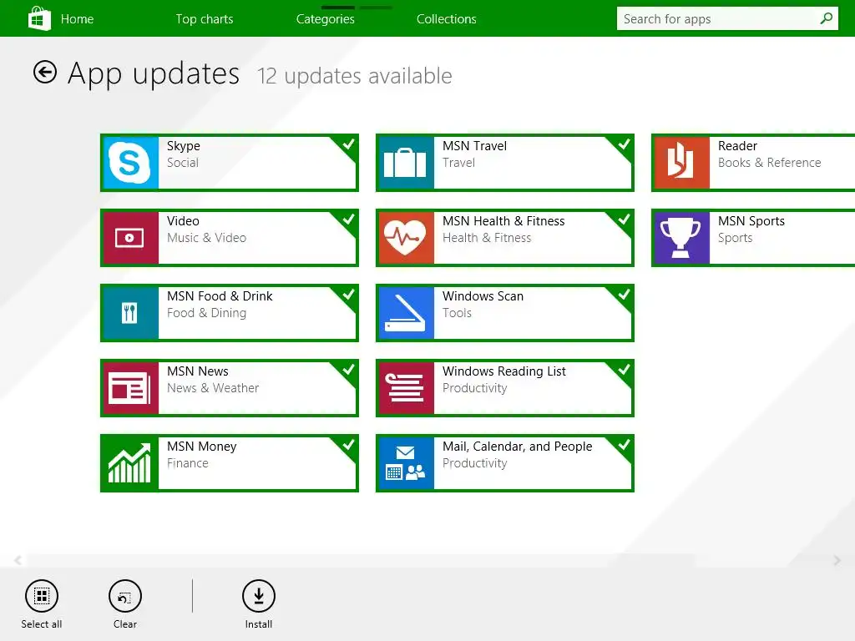This screenshot has width=855, height=641.
Task: Open the Top charts tab
Action: click(x=205, y=19)
